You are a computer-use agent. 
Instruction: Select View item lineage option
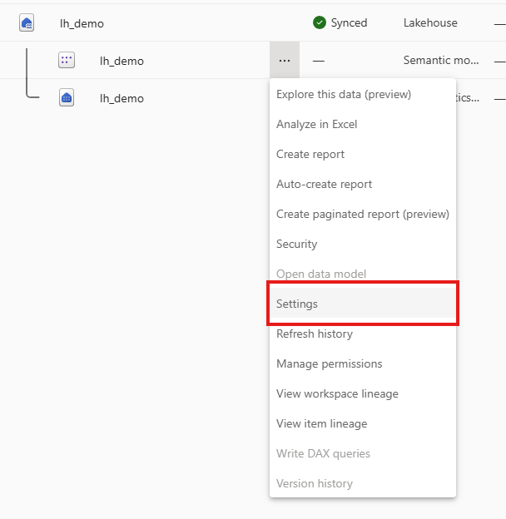click(321, 423)
